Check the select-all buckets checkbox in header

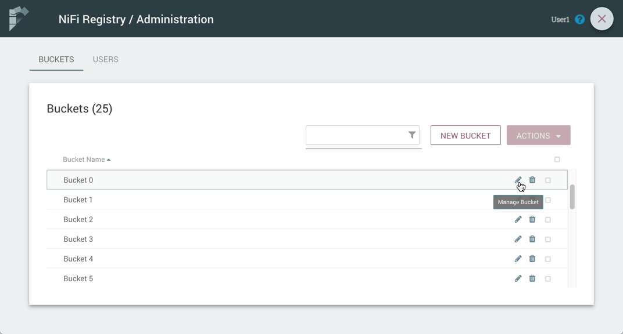pos(557,159)
